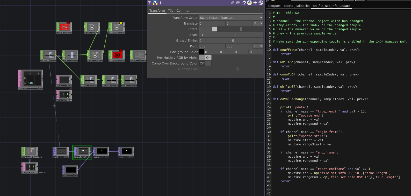
Task: Open the Translate units dropdown
Action: pyautogui.click(x=258, y=23)
